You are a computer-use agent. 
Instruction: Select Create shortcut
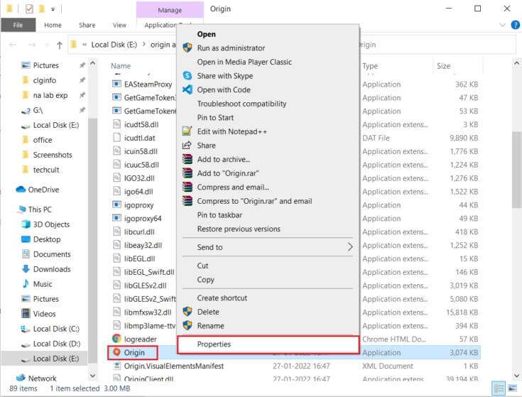pos(268,298)
